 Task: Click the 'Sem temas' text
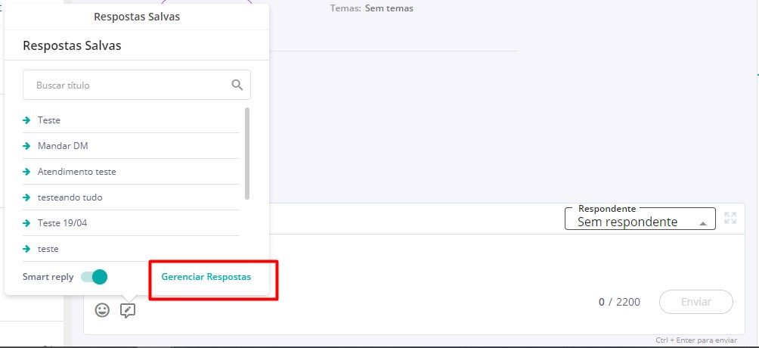tap(389, 8)
